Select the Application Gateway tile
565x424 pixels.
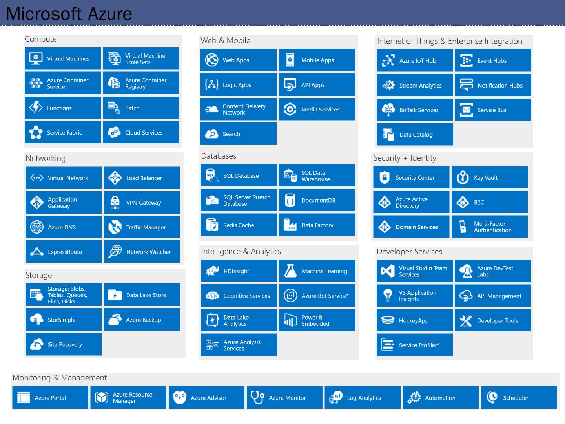[64, 203]
